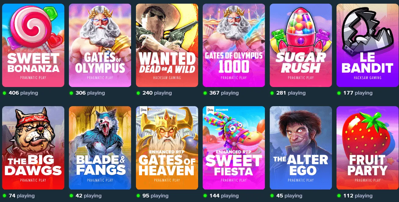
Task: Click the 112 playing count label
Action: coord(358,196)
